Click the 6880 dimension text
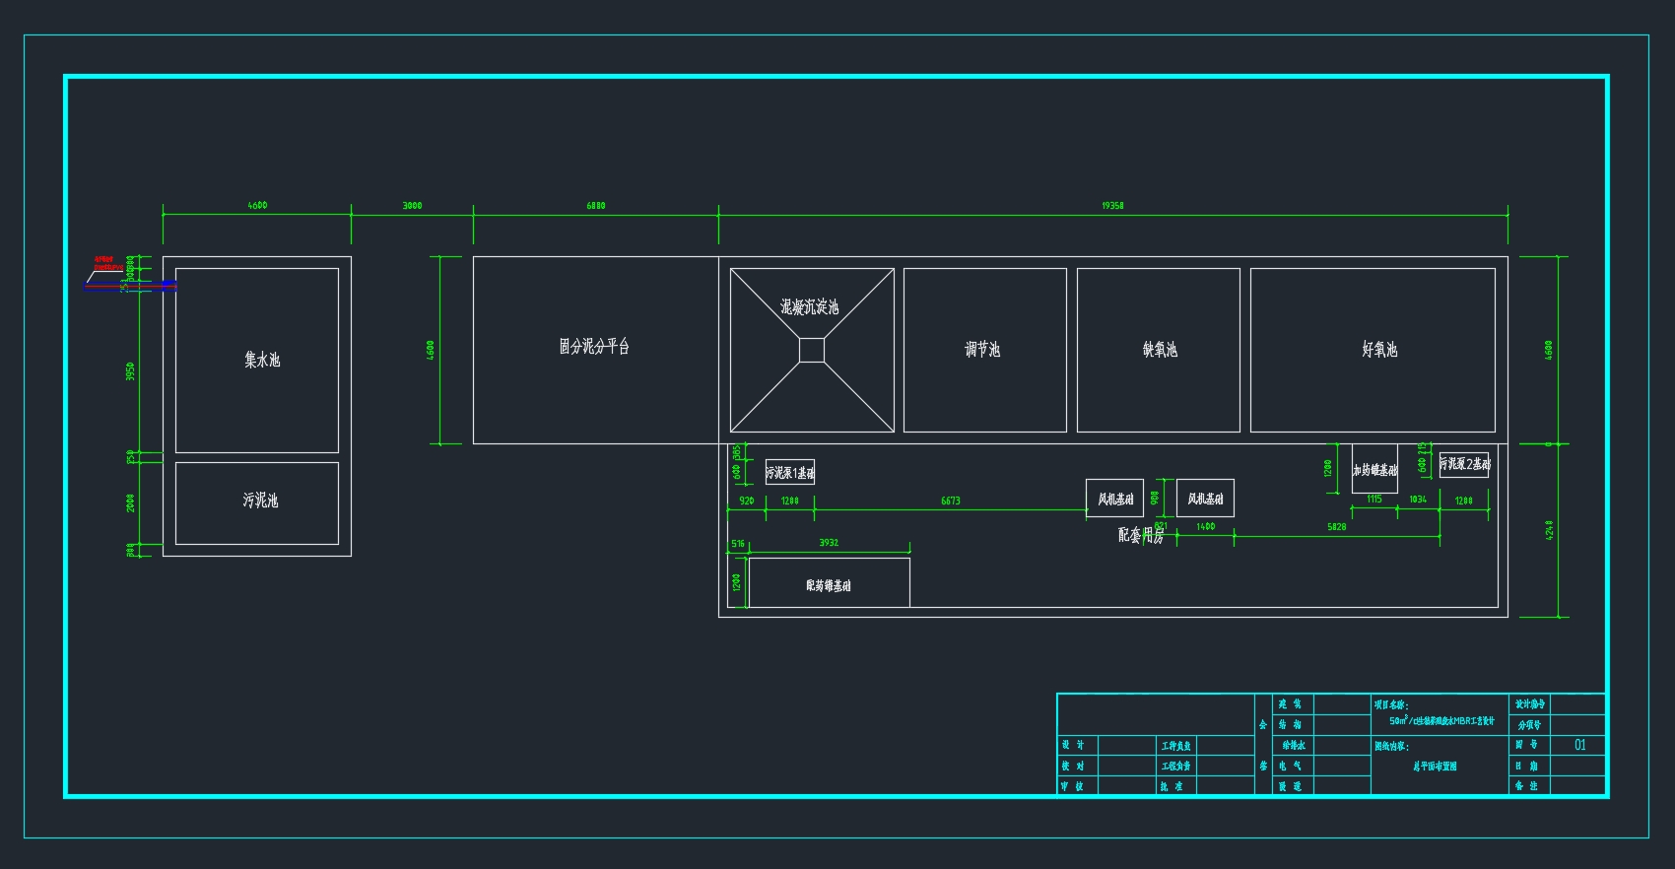1675x869 pixels. [596, 206]
